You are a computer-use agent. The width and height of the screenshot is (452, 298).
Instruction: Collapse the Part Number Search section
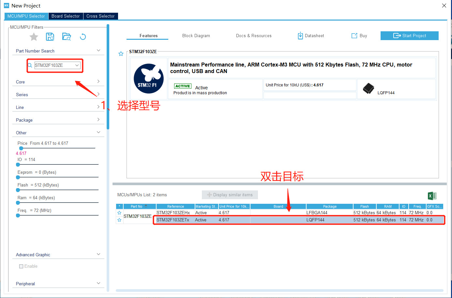(x=98, y=51)
